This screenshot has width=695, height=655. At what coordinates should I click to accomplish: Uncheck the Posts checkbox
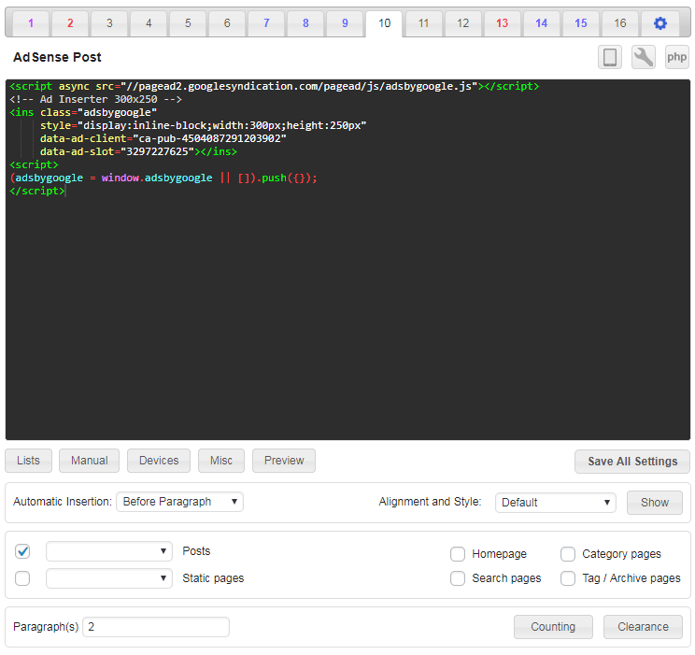[22, 551]
